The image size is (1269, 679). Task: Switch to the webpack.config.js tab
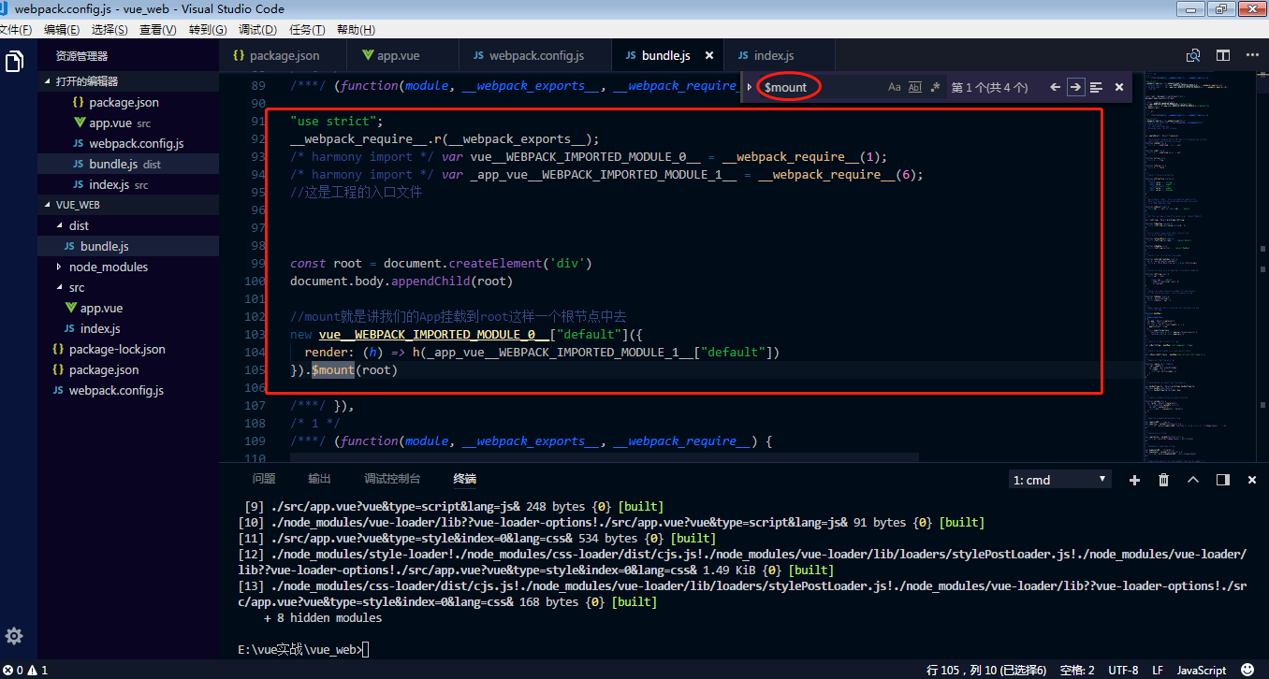(533, 55)
